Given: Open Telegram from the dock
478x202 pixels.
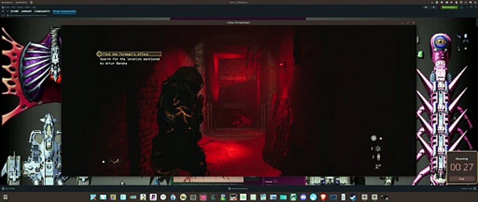Looking at the screenshot, I should tap(313, 198).
